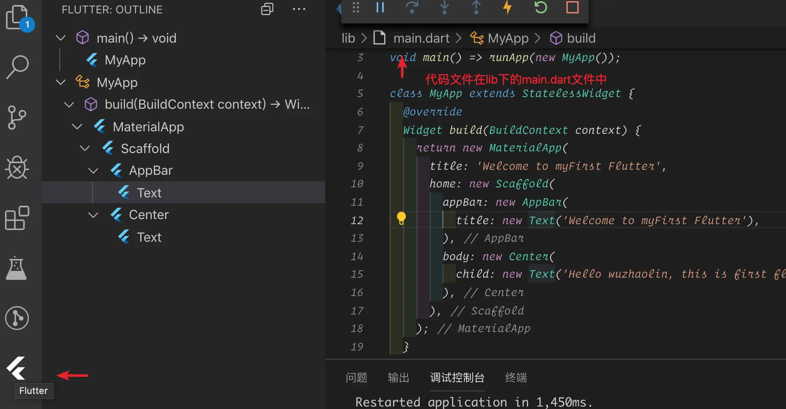786x409 pixels.
Task: Select the Text widget under Center
Action: pyautogui.click(x=184, y=237)
